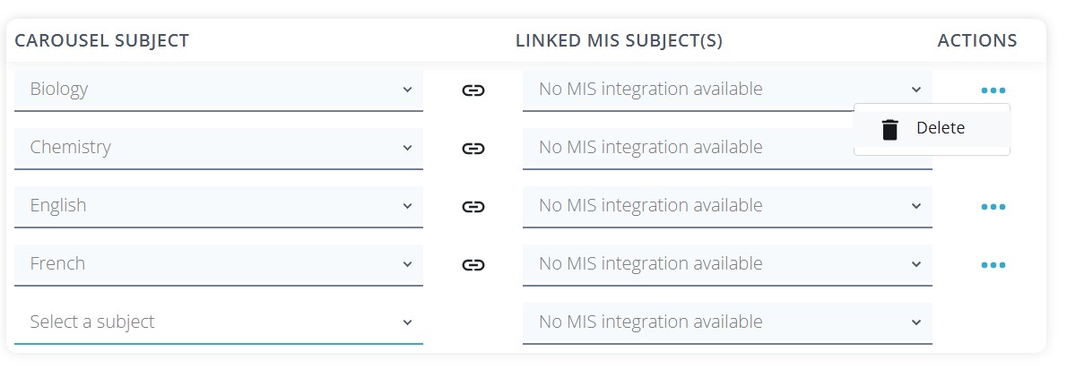The image size is (1067, 369).
Task: Click the Linked MIS Subject(s) column header
Action: (619, 40)
